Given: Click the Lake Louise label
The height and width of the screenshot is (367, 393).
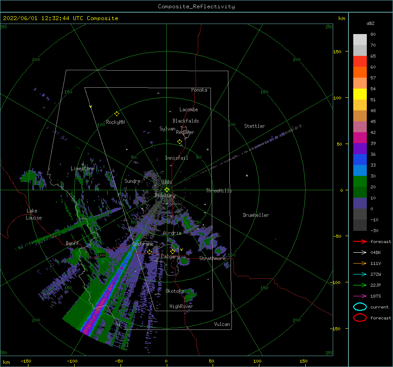Looking at the screenshot, I should click(34, 214).
